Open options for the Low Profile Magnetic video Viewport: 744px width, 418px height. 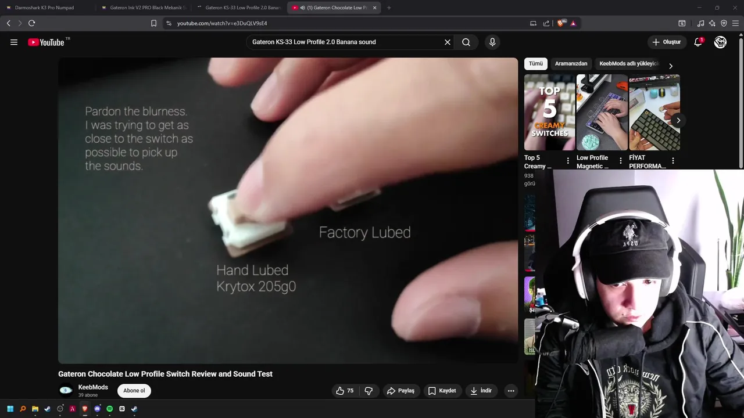coord(620,161)
